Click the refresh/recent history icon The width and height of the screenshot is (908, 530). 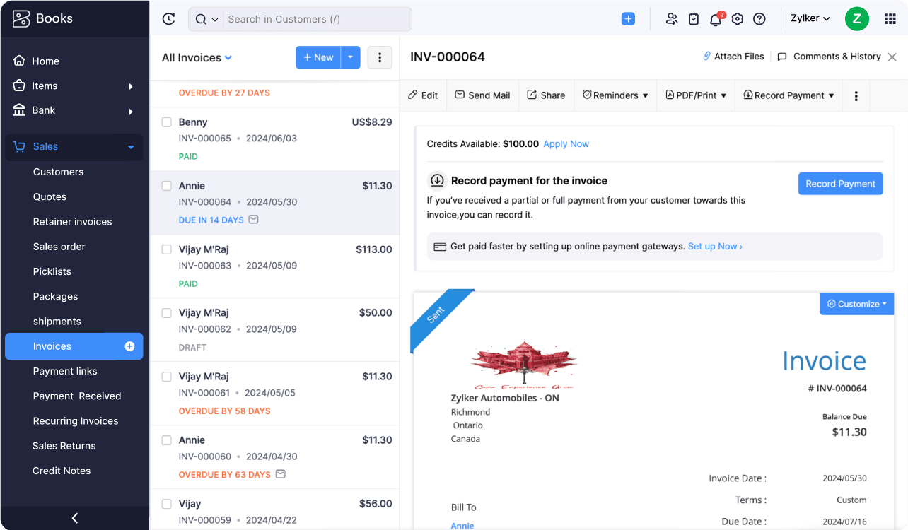pyautogui.click(x=168, y=19)
